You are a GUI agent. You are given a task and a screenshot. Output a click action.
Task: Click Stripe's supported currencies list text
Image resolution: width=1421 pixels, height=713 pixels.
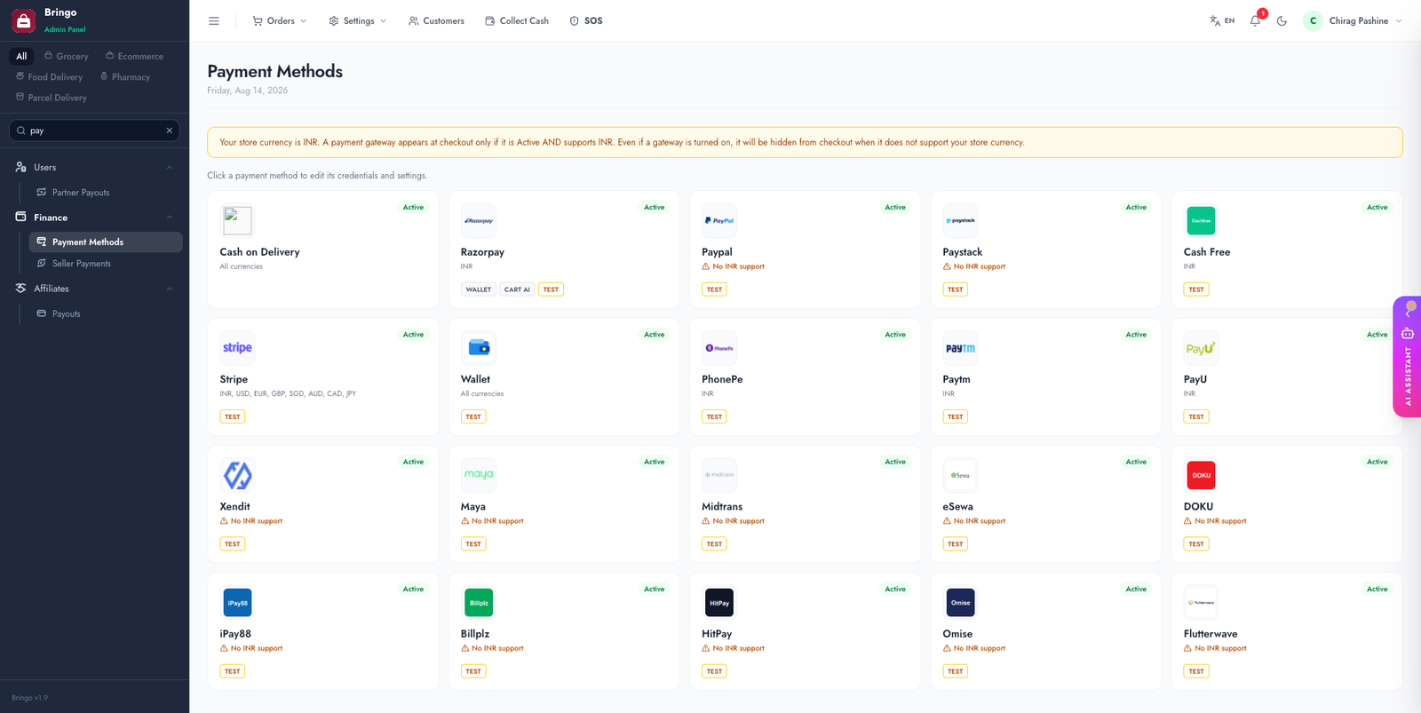288,393
